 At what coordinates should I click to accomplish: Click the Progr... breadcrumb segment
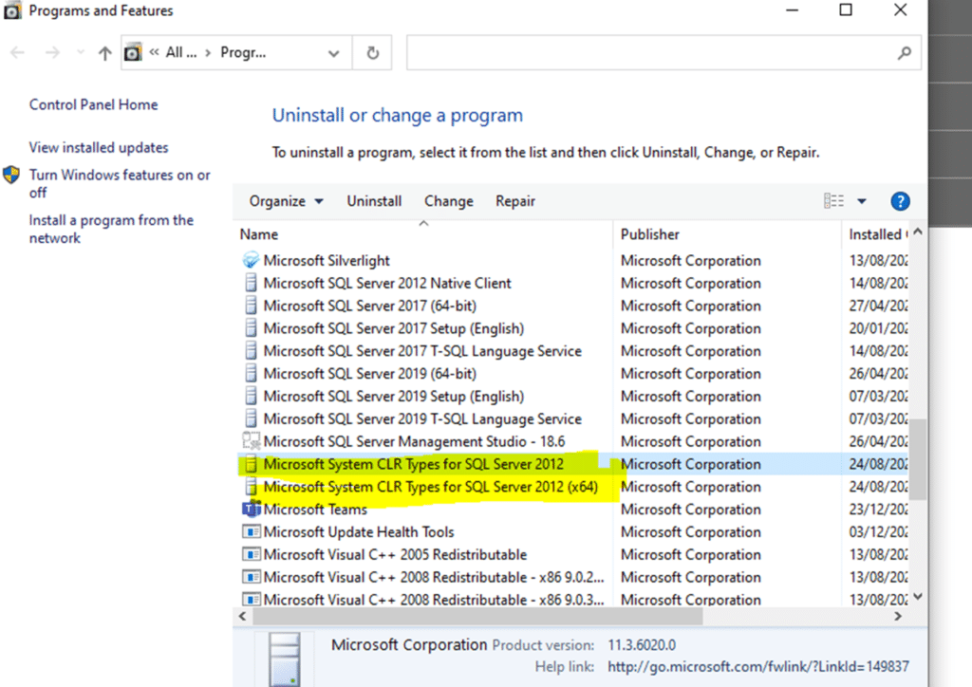point(243,52)
